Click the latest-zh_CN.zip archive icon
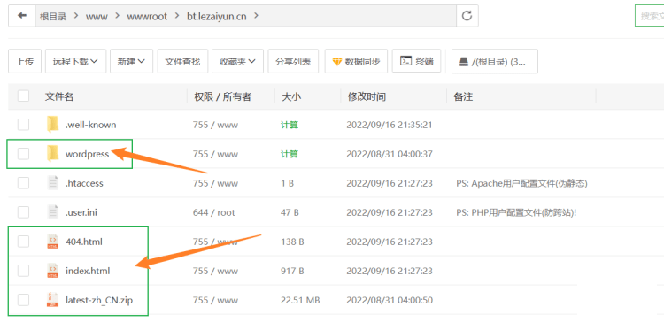This screenshot has height=322, width=664. 52,300
